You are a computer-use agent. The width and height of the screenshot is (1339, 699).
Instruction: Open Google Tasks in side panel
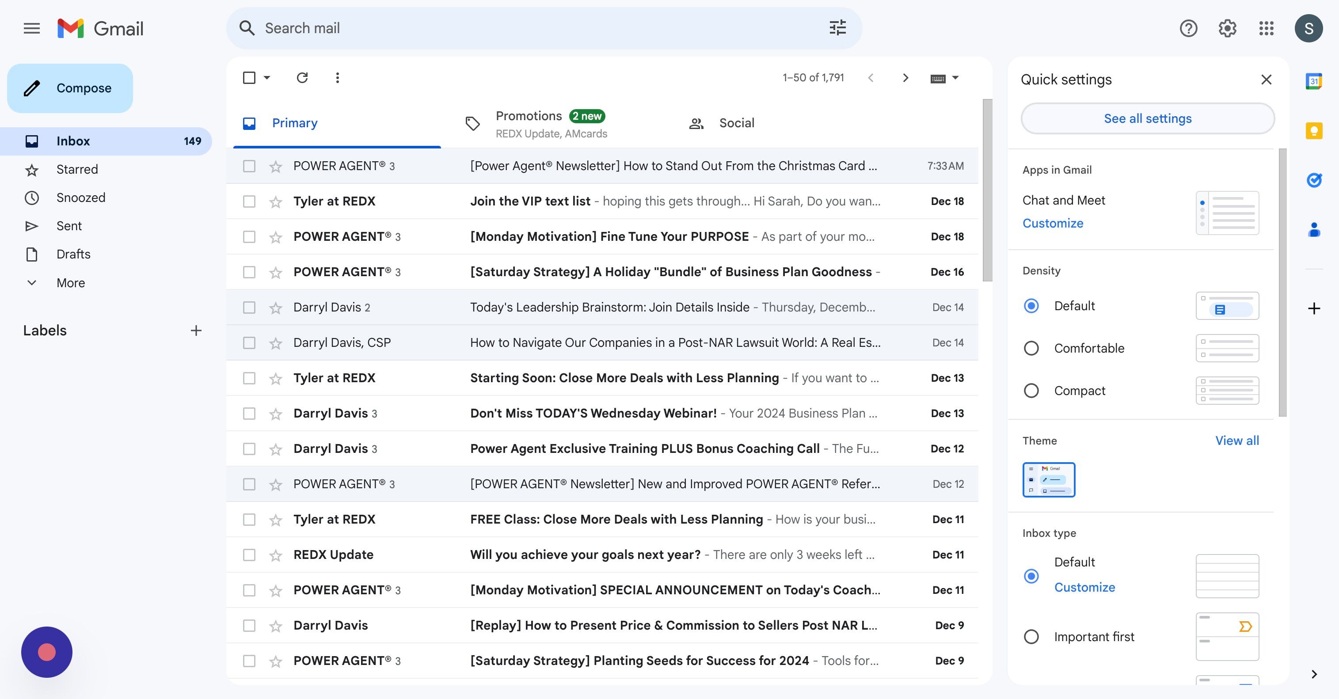pyautogui.click(x=1313, y=180)
